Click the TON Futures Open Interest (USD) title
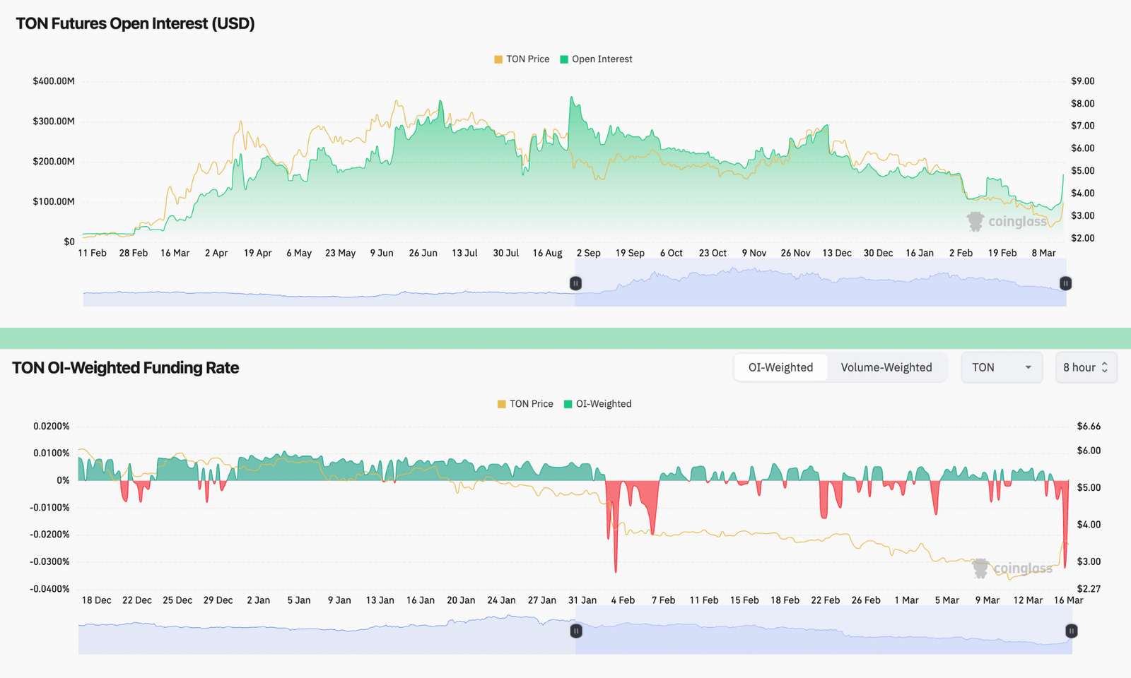Image resolution: width=1131 pixels, height=678 pixels. click(x=135, y=23)
